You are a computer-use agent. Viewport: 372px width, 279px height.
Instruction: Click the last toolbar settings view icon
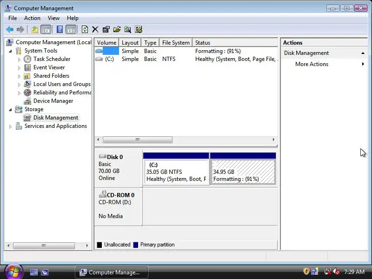pos(139,29)
